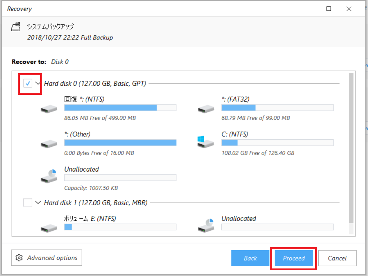Click the gear icon in Advanced options
This screenshot has height=276, width=368.
19,258
